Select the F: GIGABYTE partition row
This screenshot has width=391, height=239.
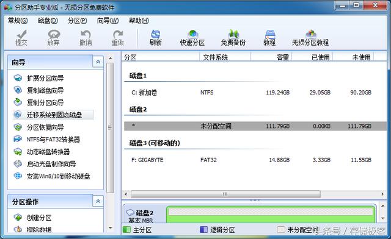click(255, 160)
